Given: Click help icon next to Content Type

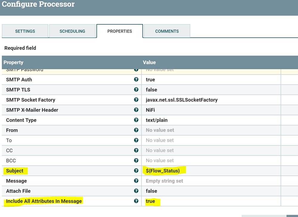Looking at the screenshot, I should (x=136, y=120).
